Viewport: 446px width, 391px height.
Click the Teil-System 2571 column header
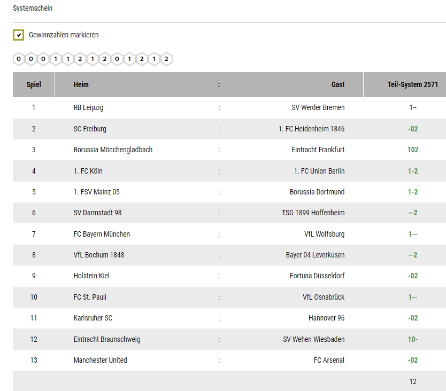point(412,85)
